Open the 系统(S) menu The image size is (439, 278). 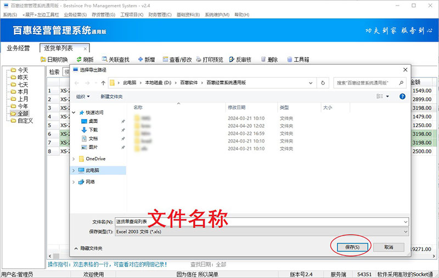[10, 15]
